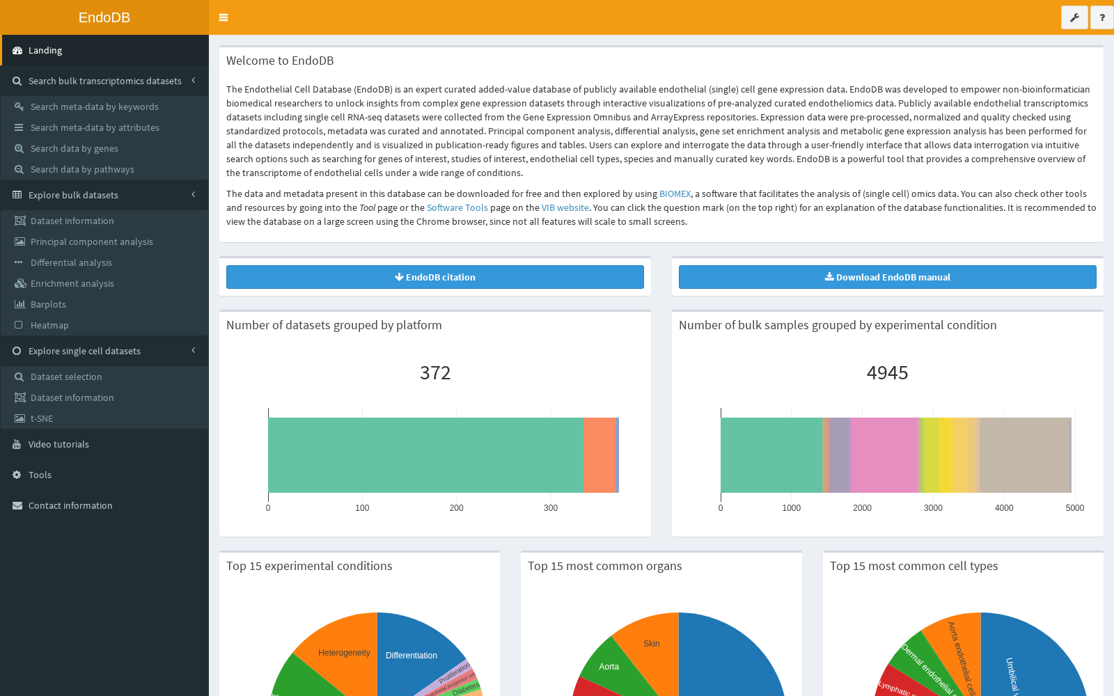1114x696 pixels.
Task: Click the envelope icon for Contact information
Action: (17, 505)
